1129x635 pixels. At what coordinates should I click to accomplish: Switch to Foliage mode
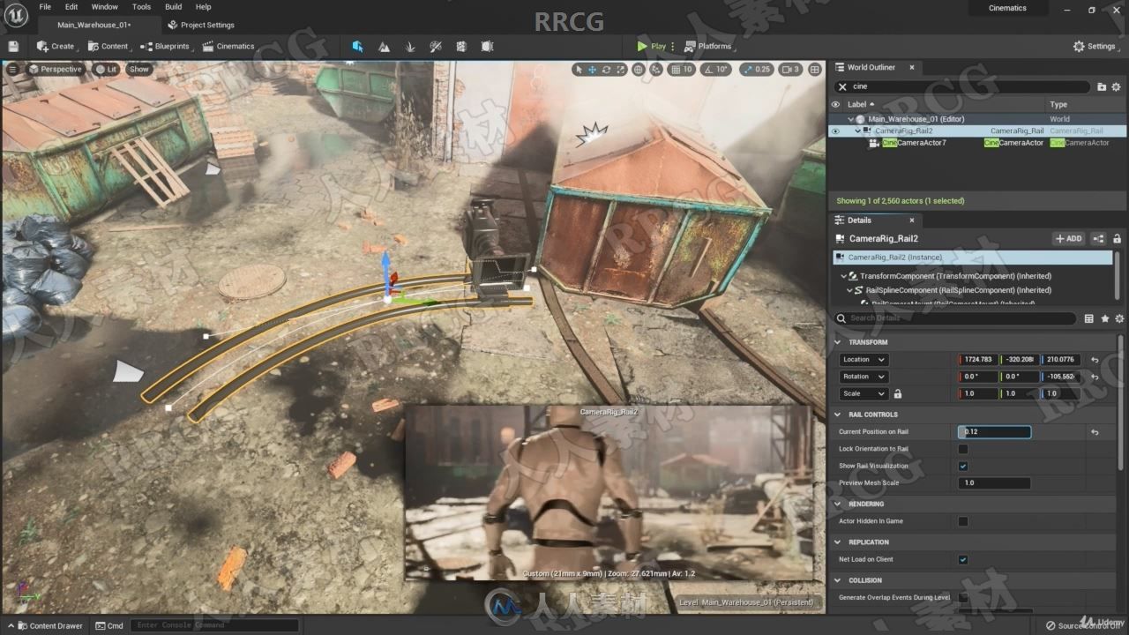point(410,46)
